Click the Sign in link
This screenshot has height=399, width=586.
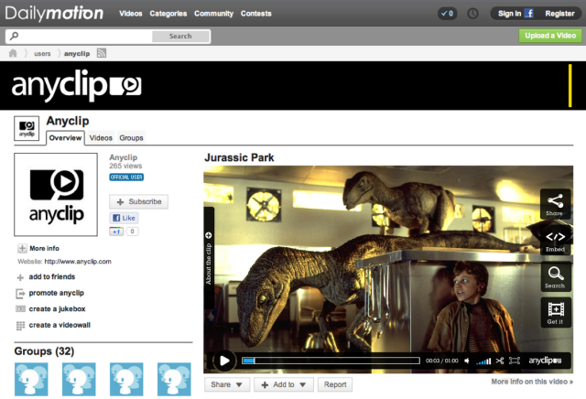[x=509, y=14]
